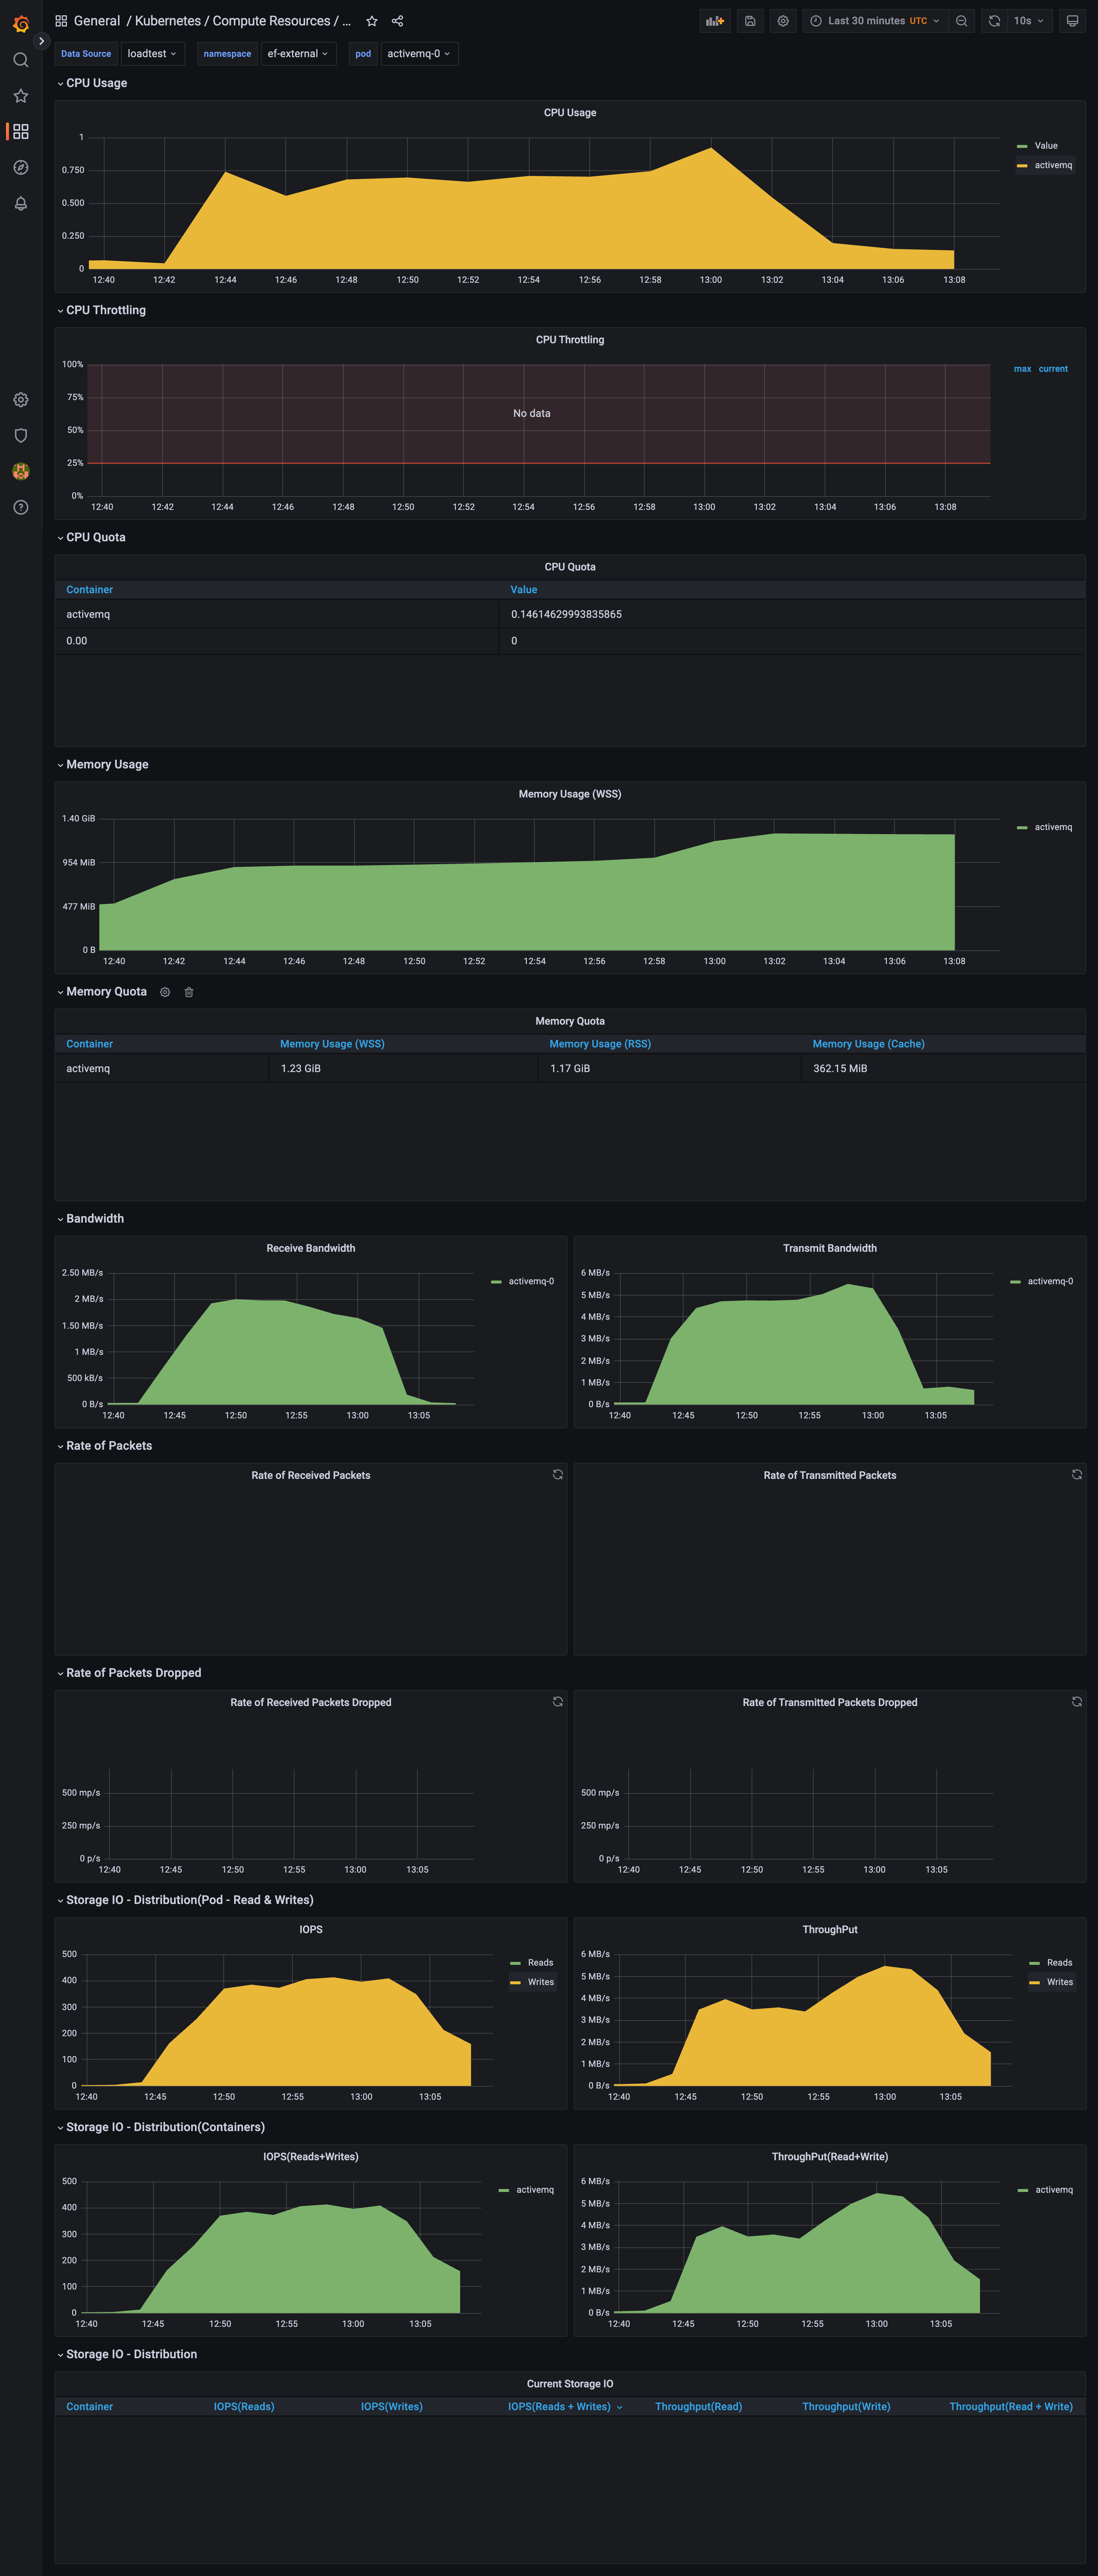This screenshot has width=1098, height=2576.
Task: Click the Container column header link
Action: (89, 589)
